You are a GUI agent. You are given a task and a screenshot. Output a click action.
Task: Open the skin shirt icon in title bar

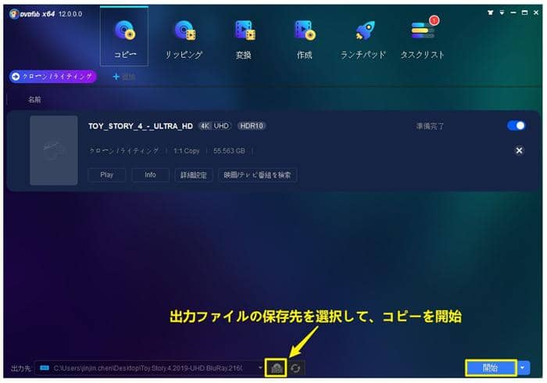tap(490, 13)
